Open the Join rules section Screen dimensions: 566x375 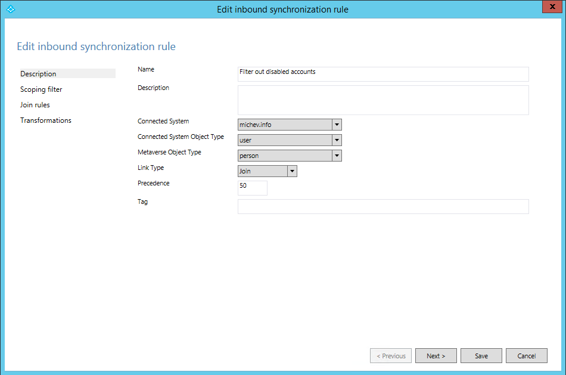point(34,104)
